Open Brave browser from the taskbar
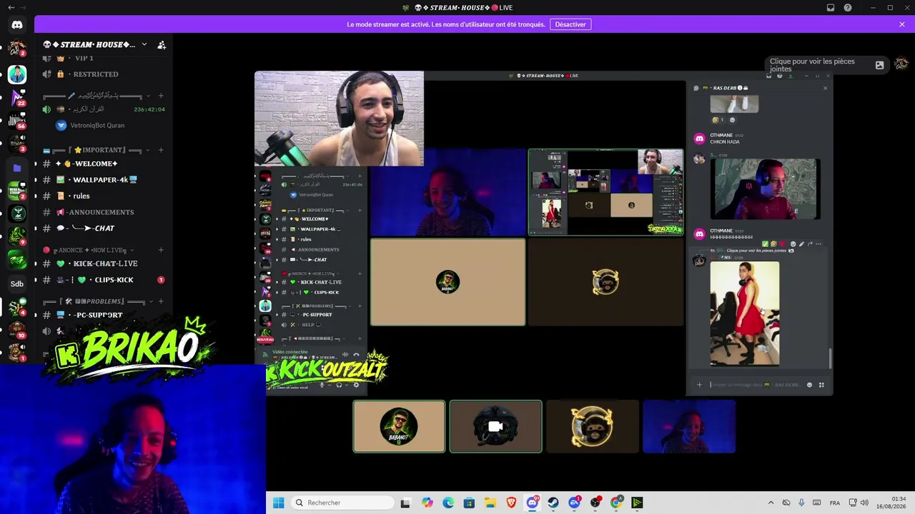 click(511, 503)
